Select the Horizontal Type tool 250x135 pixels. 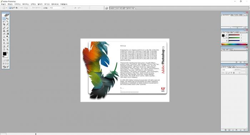coord(7,40)
